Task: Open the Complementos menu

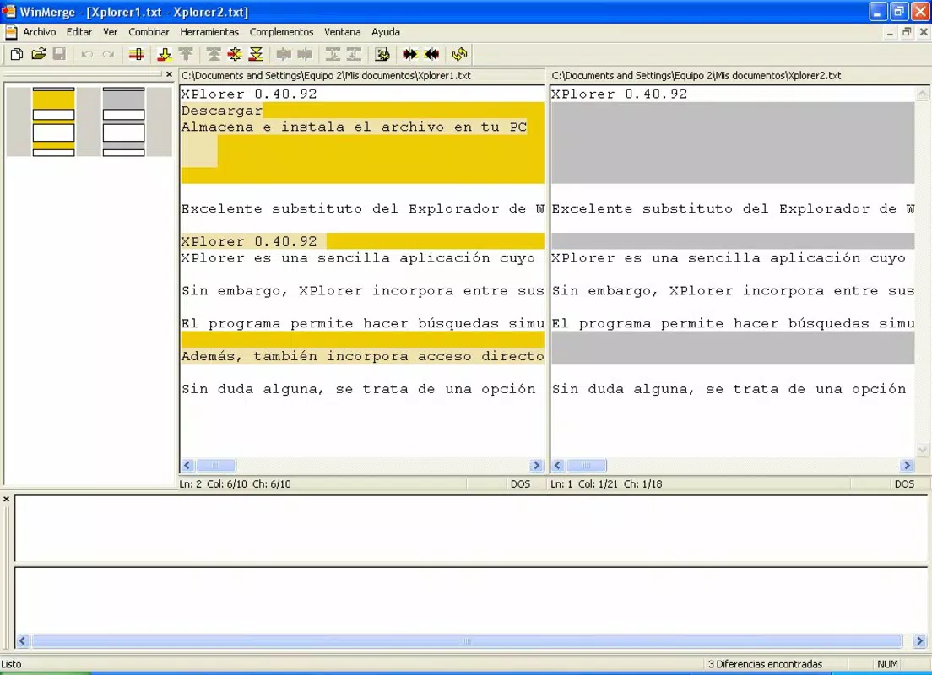Action: point(281,32)
